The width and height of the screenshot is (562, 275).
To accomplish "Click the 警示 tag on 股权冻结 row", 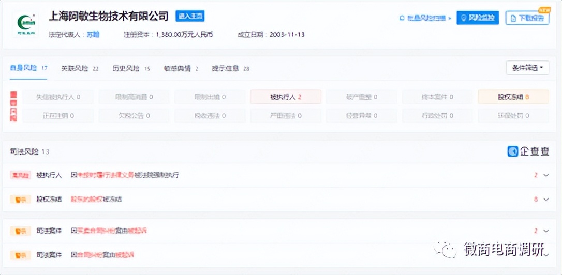I will point(20,199).
